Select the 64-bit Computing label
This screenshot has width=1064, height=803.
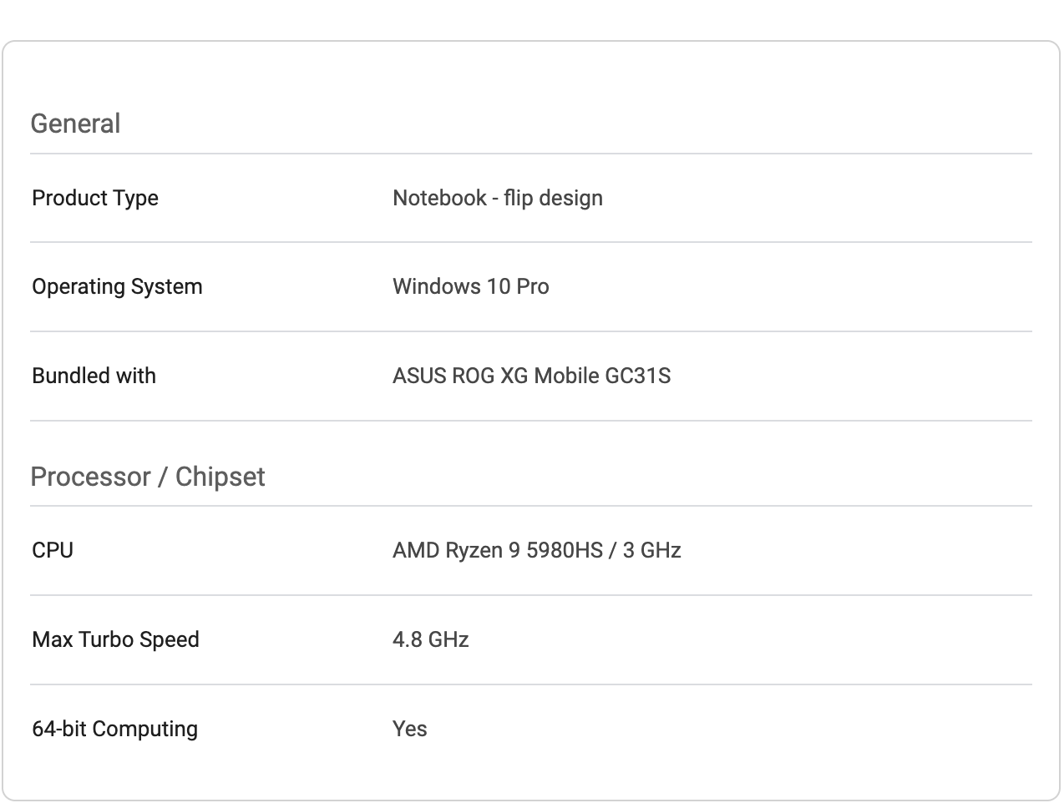tap(114, 729)
